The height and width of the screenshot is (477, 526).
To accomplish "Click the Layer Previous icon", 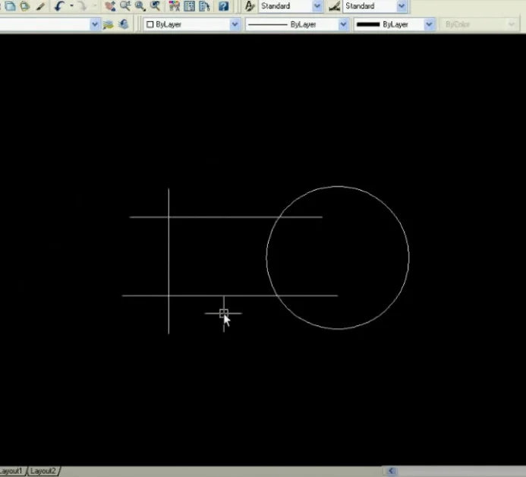I will click(x=124, y=24).
